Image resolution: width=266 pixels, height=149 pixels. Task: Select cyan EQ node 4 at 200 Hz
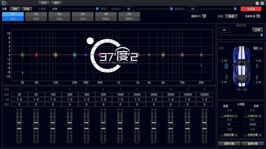point(75,55)
